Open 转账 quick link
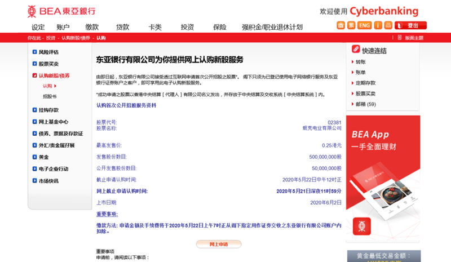Image resolution: width=451 pixels, height=262 pixels. pos(361,62)
